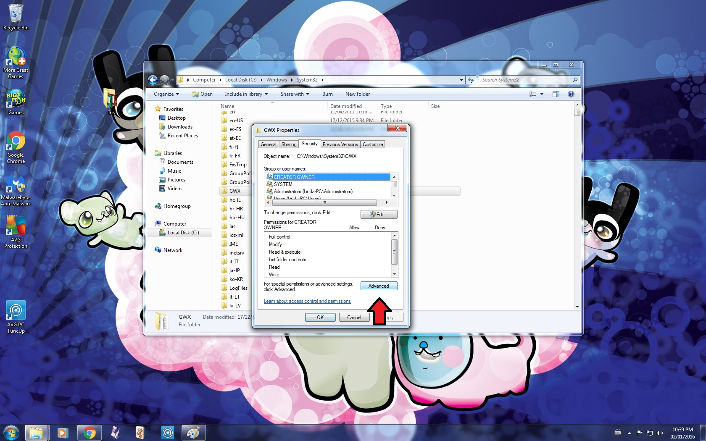Image resolution: width=706 pixels, height=441 pixels.
Task: Sort by Date modified column header
Action: click(346, 106)
